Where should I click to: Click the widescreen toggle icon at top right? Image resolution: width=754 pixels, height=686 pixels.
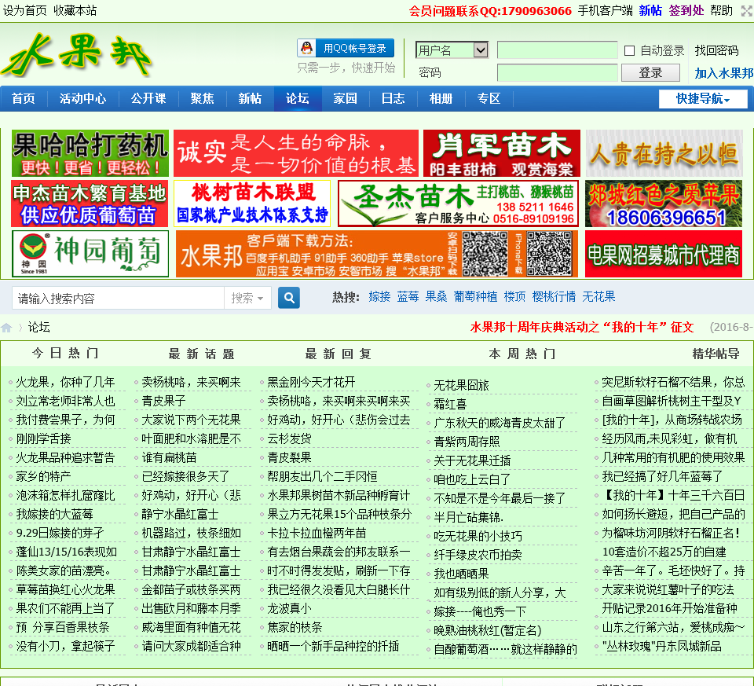746,10
